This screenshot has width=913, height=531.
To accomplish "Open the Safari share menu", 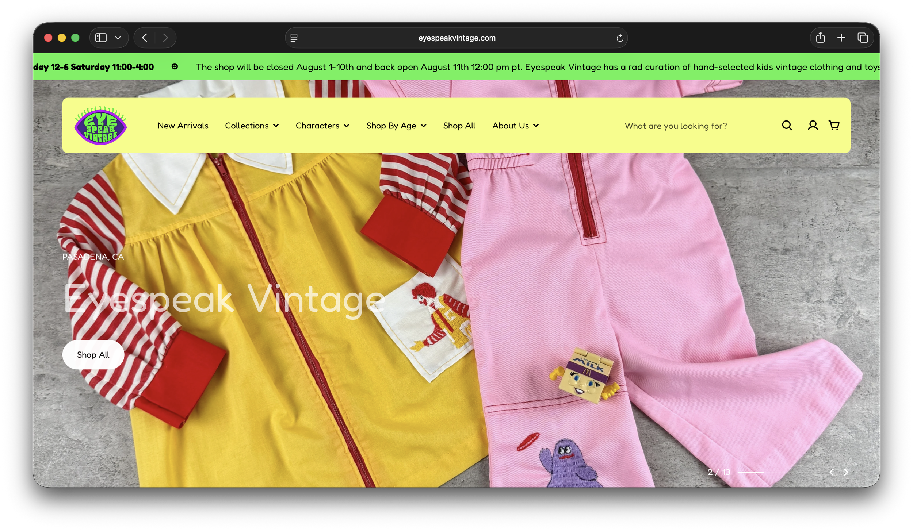I will point(820,38).
